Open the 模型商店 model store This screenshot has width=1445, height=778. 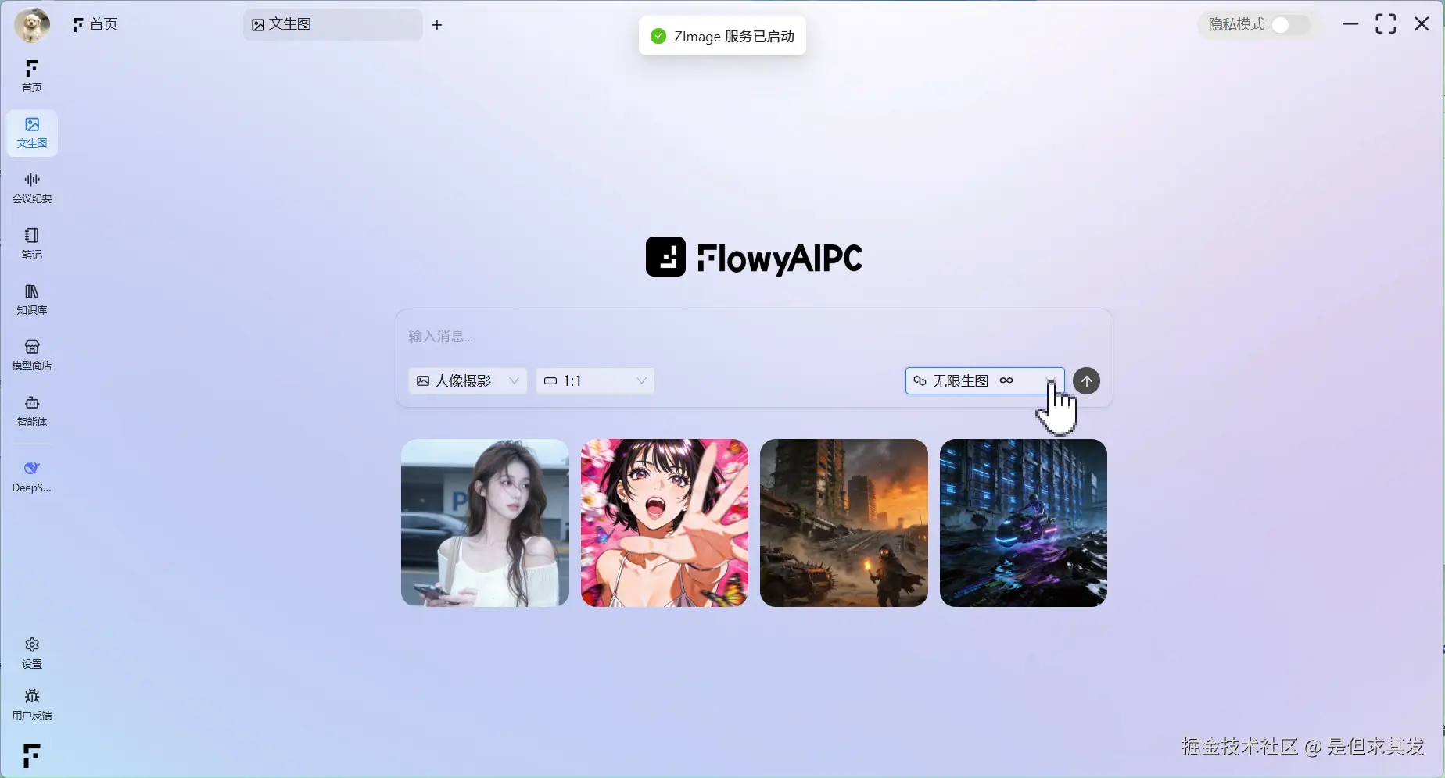click(31, 355)
